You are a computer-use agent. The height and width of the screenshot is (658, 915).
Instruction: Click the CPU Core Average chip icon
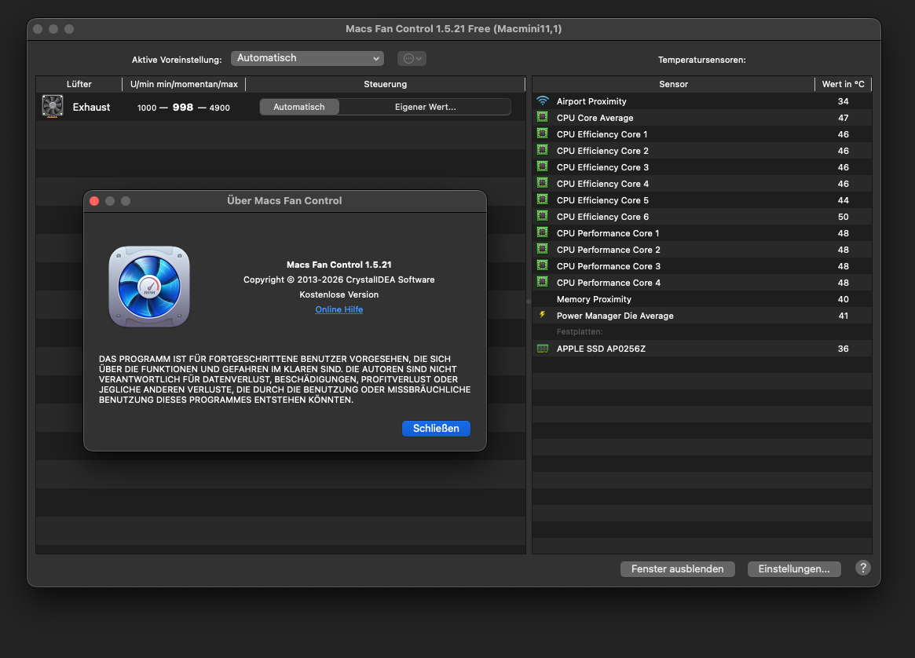543,117
